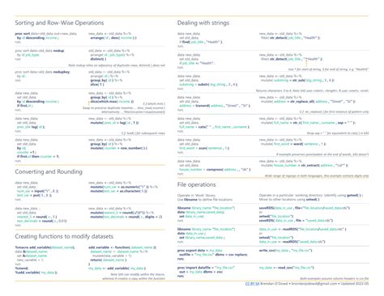This screenshot has height=296, width=384.
Task: Click the 'compress( address, , "dk" )' line
Action: point(215,170)
